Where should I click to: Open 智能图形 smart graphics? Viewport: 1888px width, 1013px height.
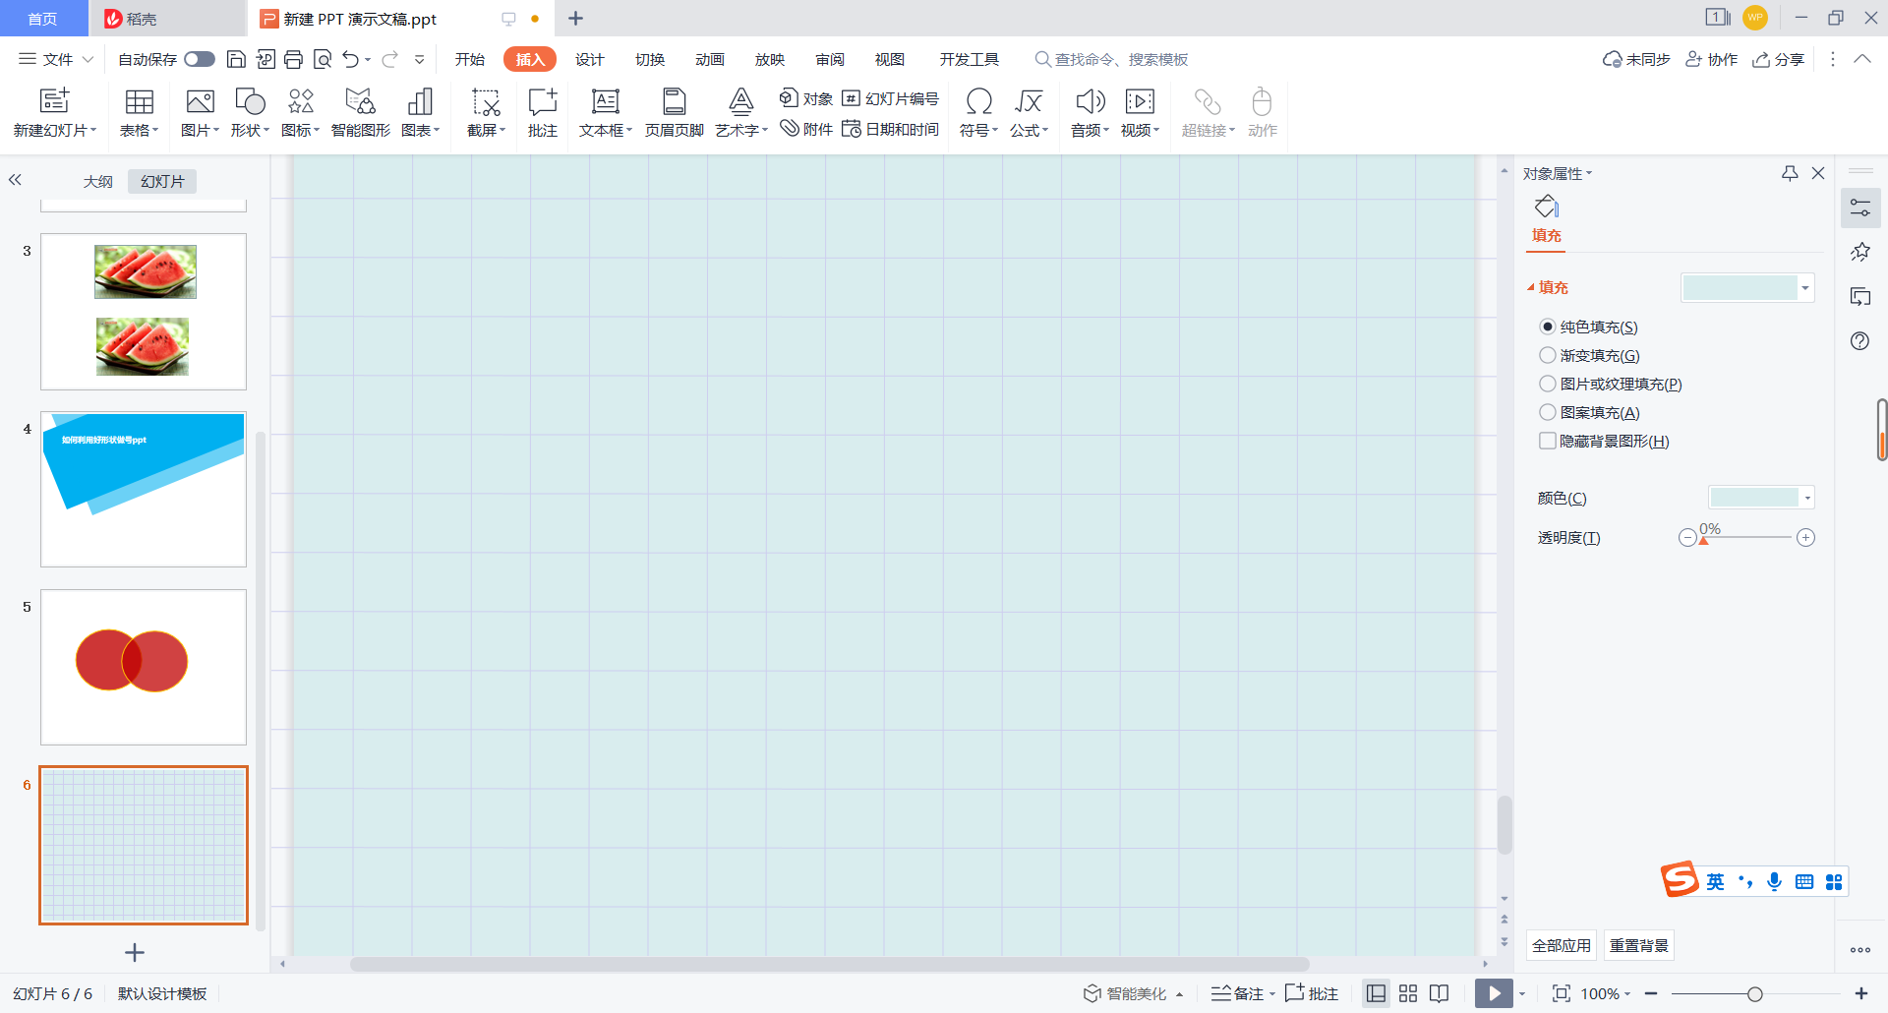click(360, 113)
